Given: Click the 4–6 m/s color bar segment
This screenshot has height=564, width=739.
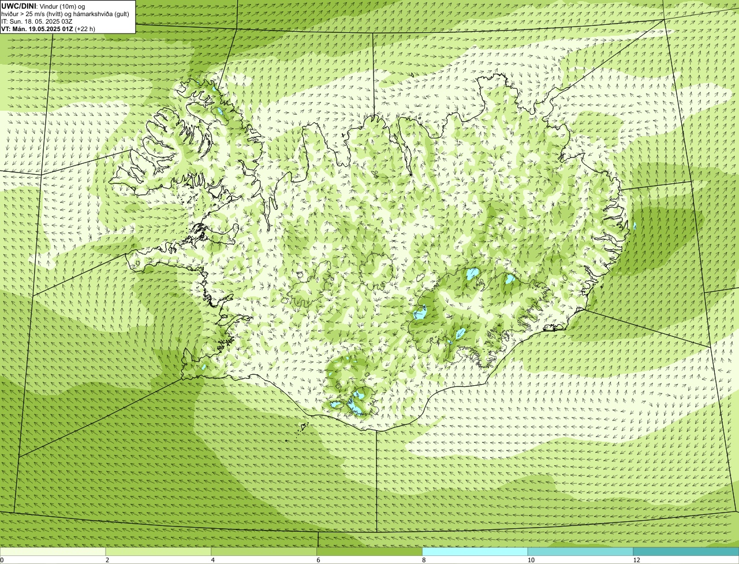Looking at the screenshot, I should tap(264, 552).
